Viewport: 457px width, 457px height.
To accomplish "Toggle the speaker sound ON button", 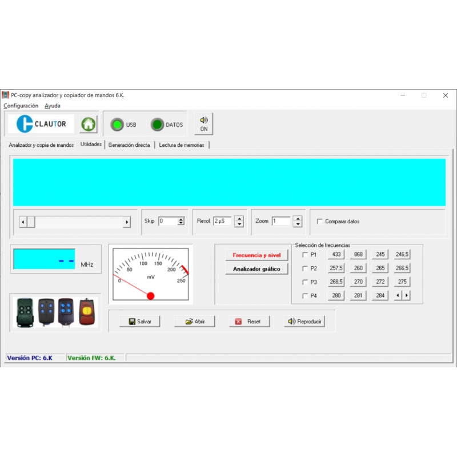I will [204, 124].
